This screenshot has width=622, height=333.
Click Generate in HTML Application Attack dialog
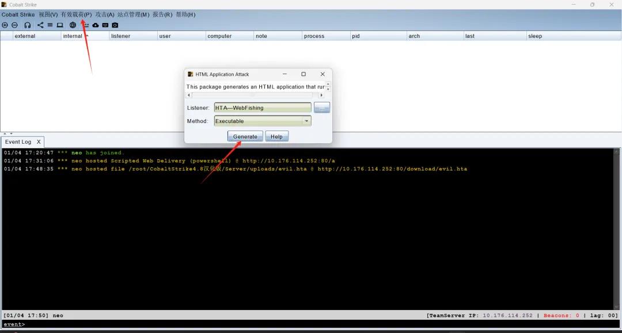pos(245,136)
